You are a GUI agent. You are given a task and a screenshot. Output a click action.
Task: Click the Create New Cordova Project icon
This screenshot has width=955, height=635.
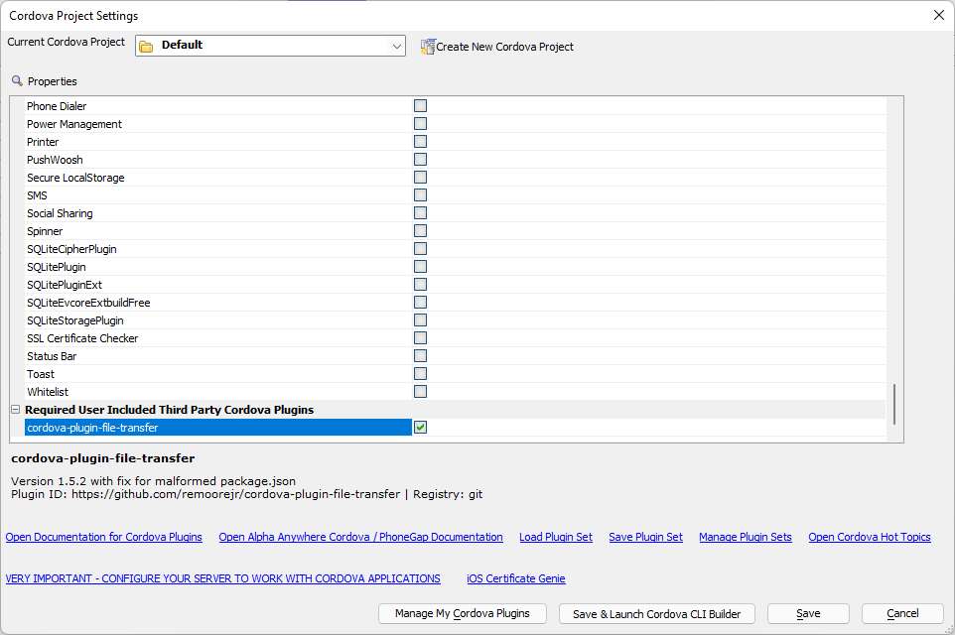428,47
